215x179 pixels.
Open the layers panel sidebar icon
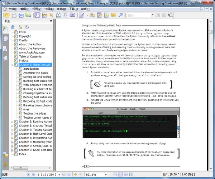tap(5, 58)
